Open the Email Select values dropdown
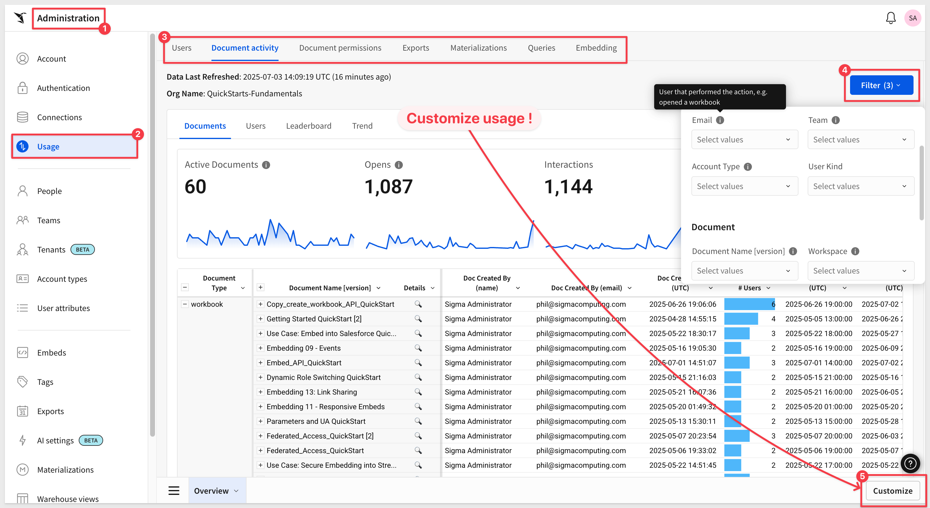 tap(744, 139)
